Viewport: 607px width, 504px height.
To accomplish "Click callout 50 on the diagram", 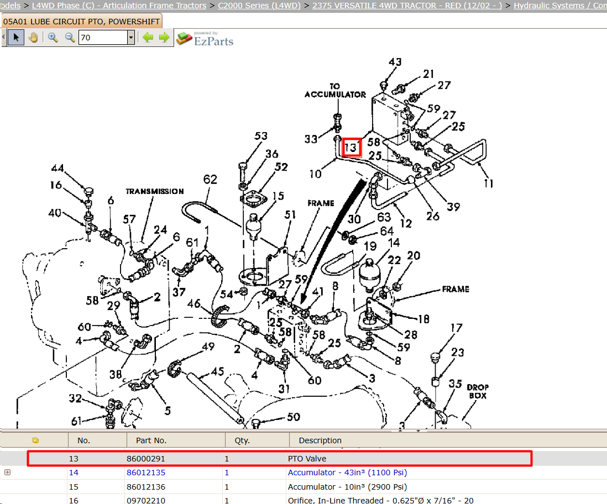I will click(294, 417).
